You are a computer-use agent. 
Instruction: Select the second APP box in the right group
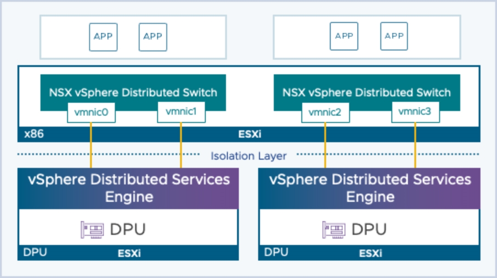pyautogui.click(x=394, y=36)
